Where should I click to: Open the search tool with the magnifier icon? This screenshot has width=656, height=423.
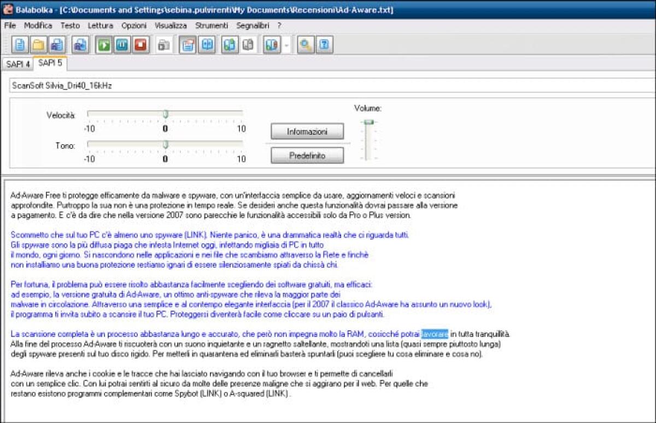[x=305, y=45]
